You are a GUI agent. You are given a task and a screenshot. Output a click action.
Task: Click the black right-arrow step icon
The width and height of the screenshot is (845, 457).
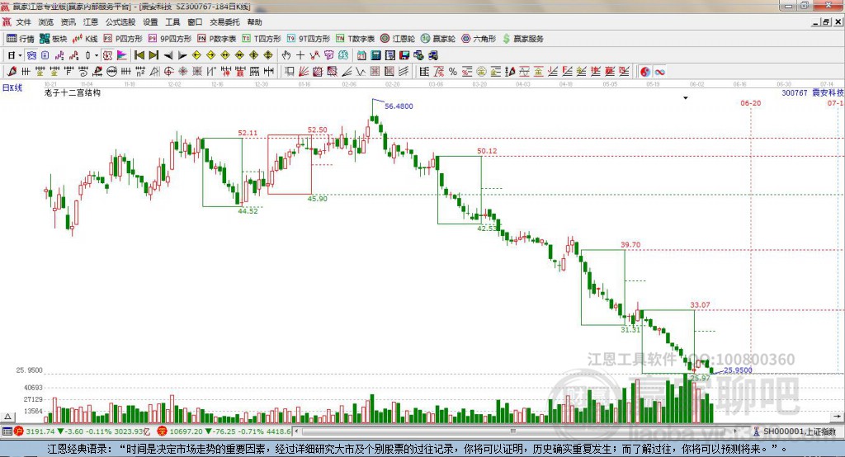point(182,55)
